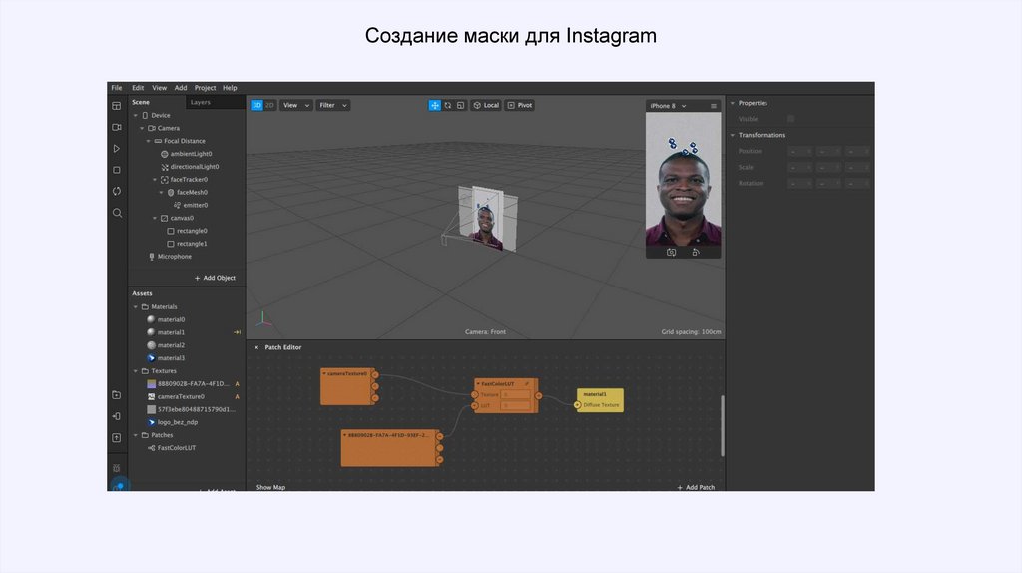Switch camera in the simulator preview
The width and height of the screenshot is (1022, 573).
(x=671, y=253)
